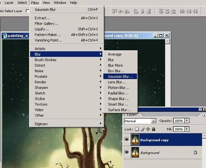Image resolution: width=206 pixels, height=168 pixels.
Task: Click the lock transparent pixels icon
Action: pos(137,129)
